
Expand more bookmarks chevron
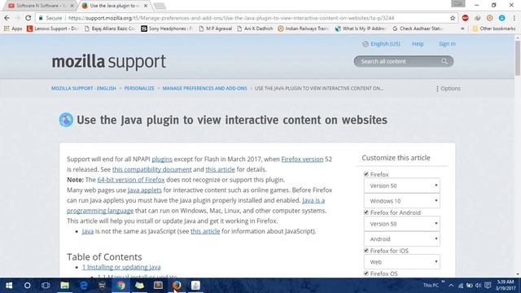(462, 28)
